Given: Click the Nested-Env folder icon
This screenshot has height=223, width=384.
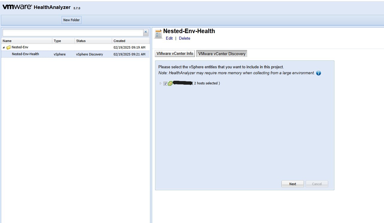Looking at the screenshot, I should point(8,47).
